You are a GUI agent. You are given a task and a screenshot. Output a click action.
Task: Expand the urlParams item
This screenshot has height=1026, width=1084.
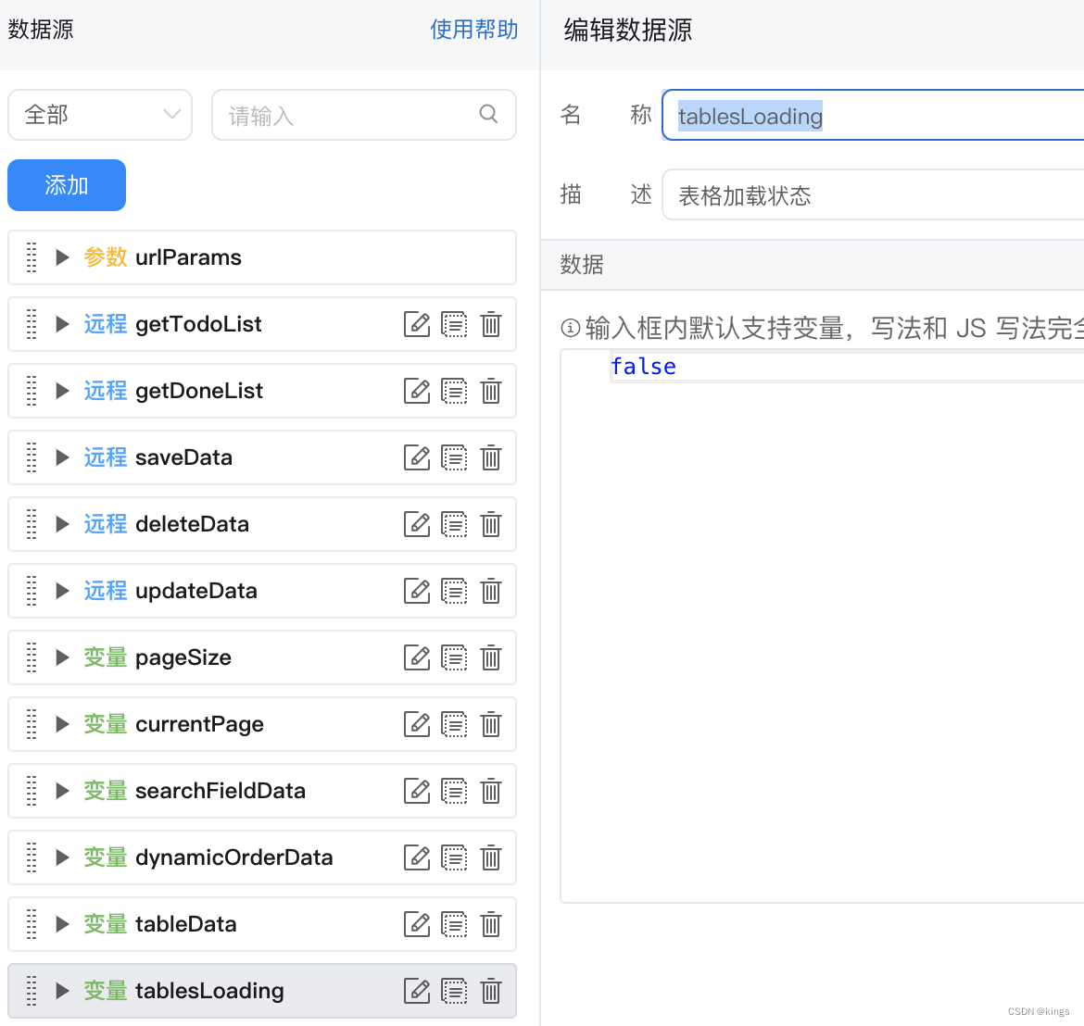point(62,257)
